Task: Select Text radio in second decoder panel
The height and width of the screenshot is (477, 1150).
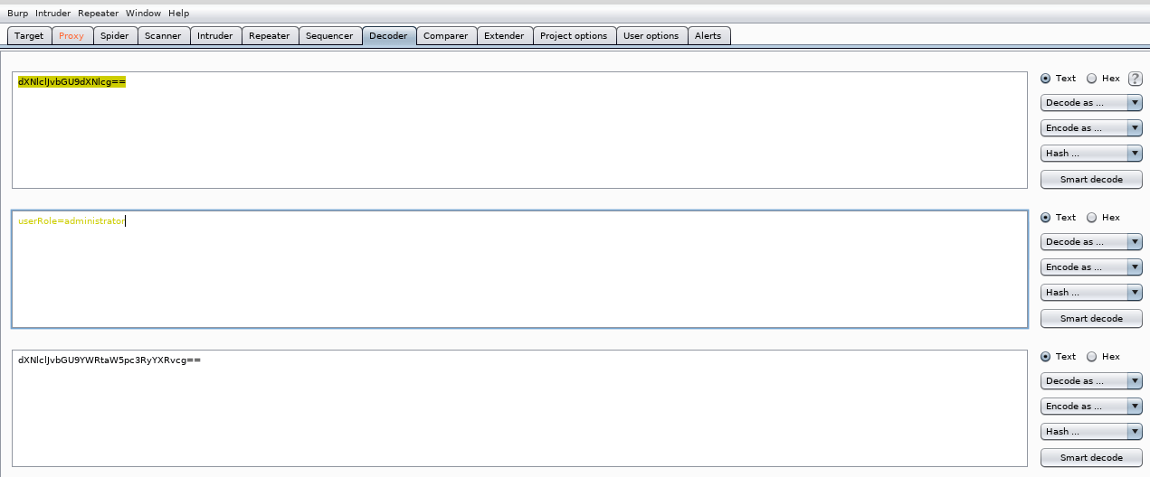Action: point(1046,218)
